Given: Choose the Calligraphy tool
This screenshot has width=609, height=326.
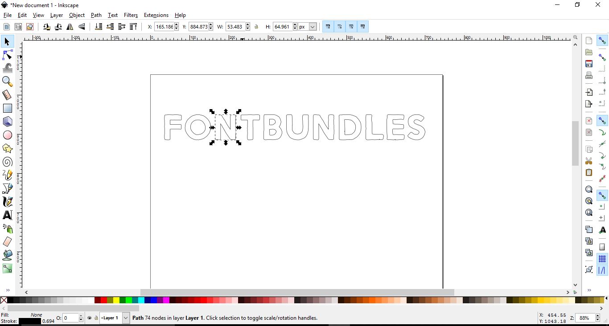Looking at the screenshot, I should click(7, 202).
